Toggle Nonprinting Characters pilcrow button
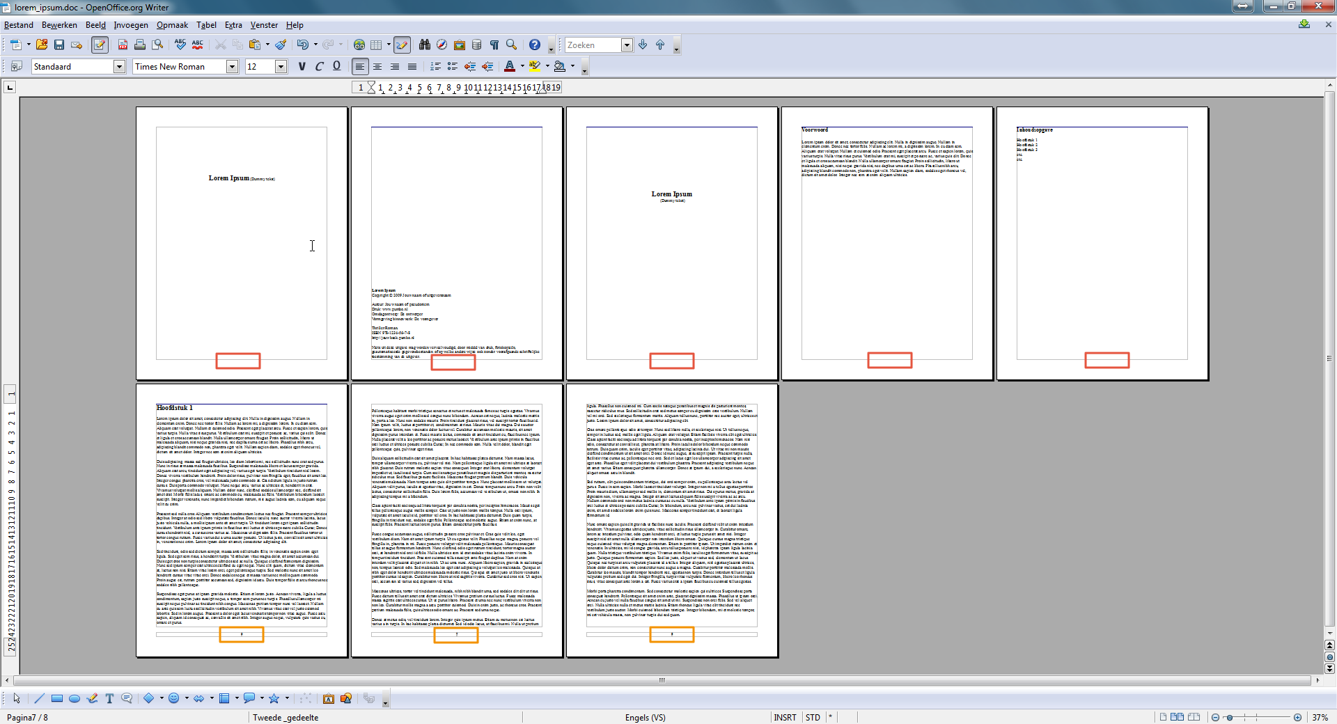This screenshot has height=724, width=1337. click(x=494, y=45)
